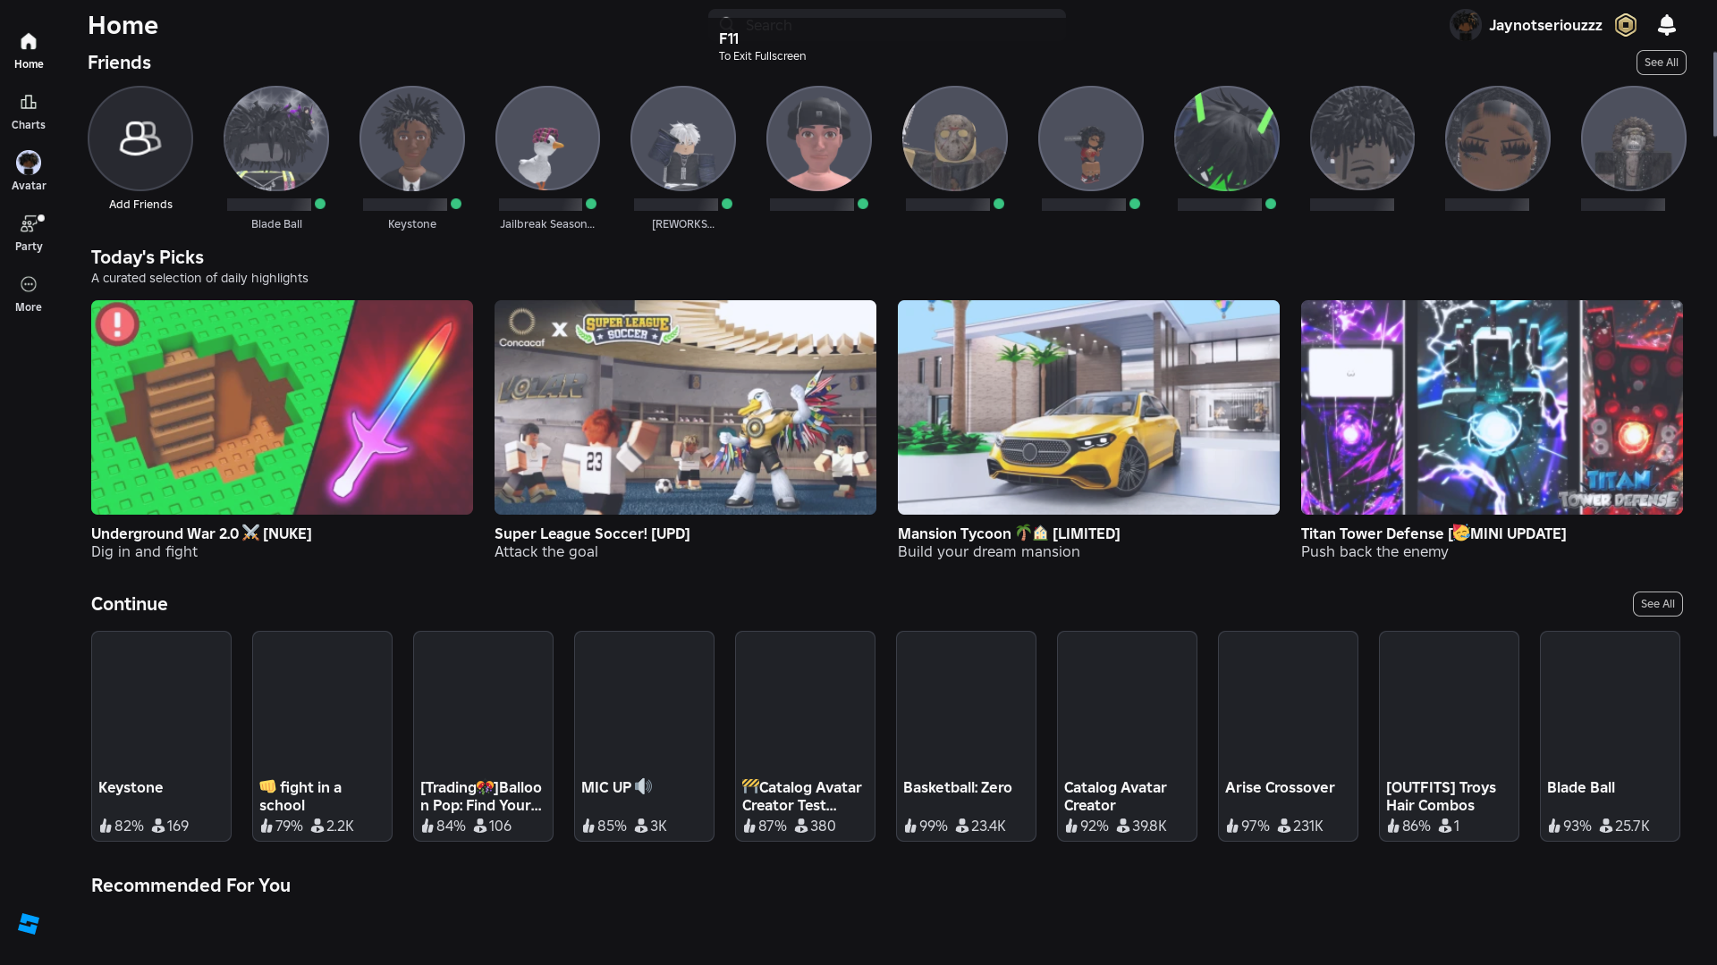Click the friend avatar playing Blade Ball
1717x965 pixels.
point(276,138)
